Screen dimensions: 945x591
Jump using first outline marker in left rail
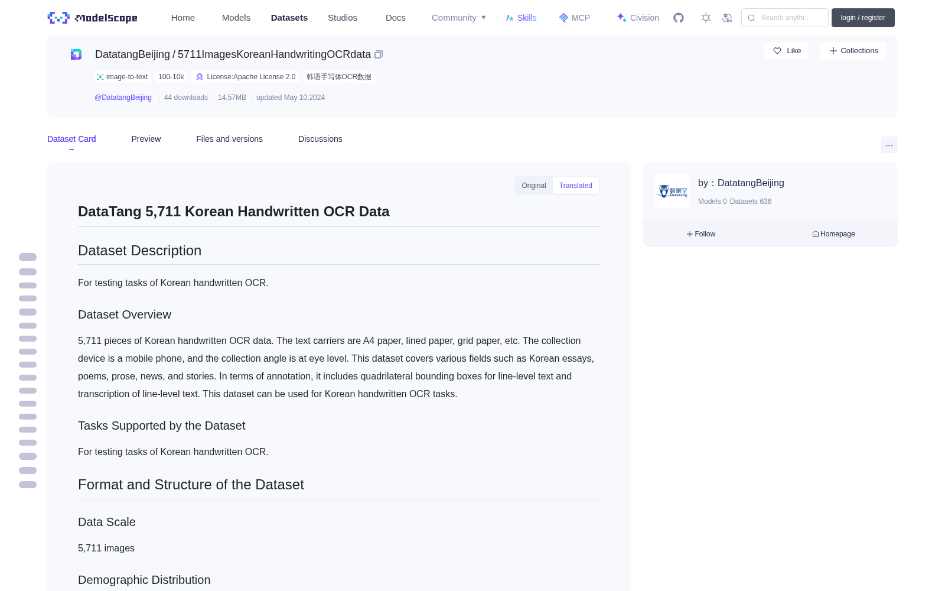click(x=28, y=257)
